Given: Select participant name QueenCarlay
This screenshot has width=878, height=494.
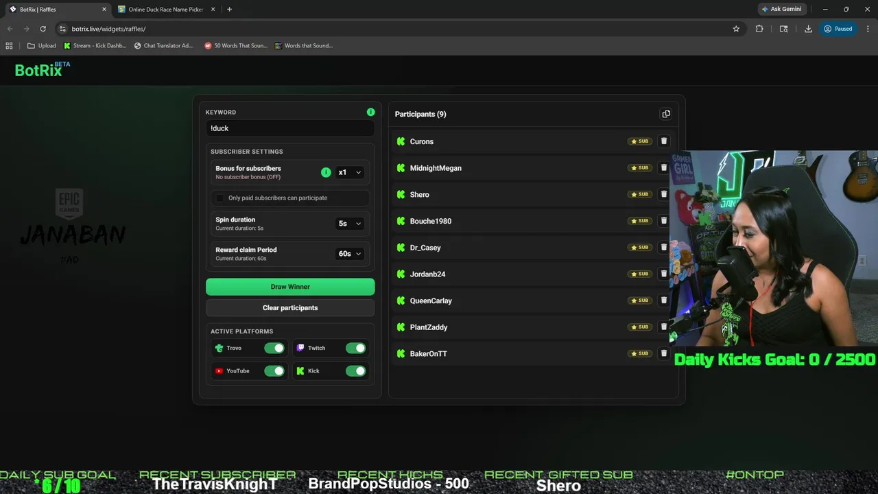Looking at the screenshot, I should pos(431,301).
